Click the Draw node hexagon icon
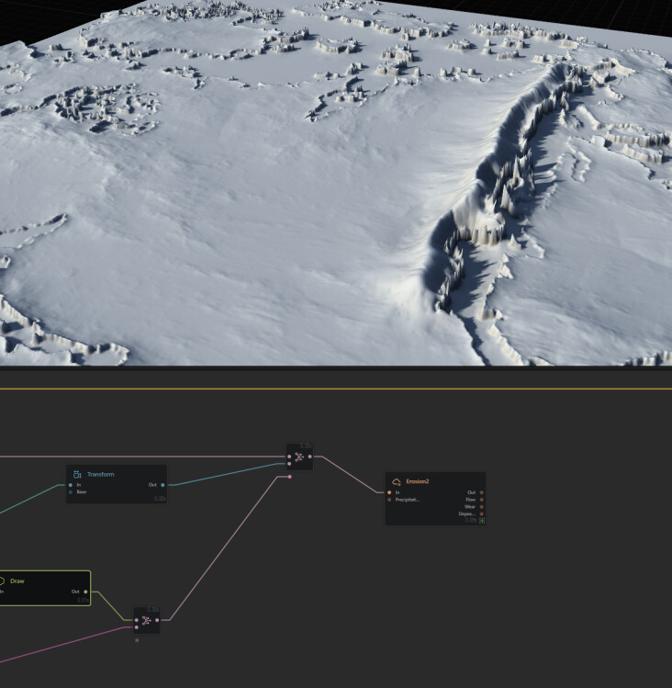672x688 pixels. pos(3,581)
